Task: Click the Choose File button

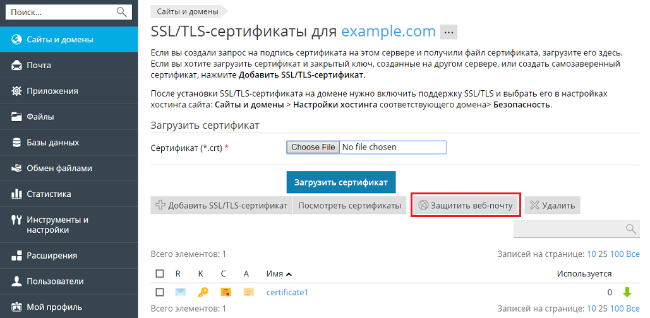Action: [313, 147]
